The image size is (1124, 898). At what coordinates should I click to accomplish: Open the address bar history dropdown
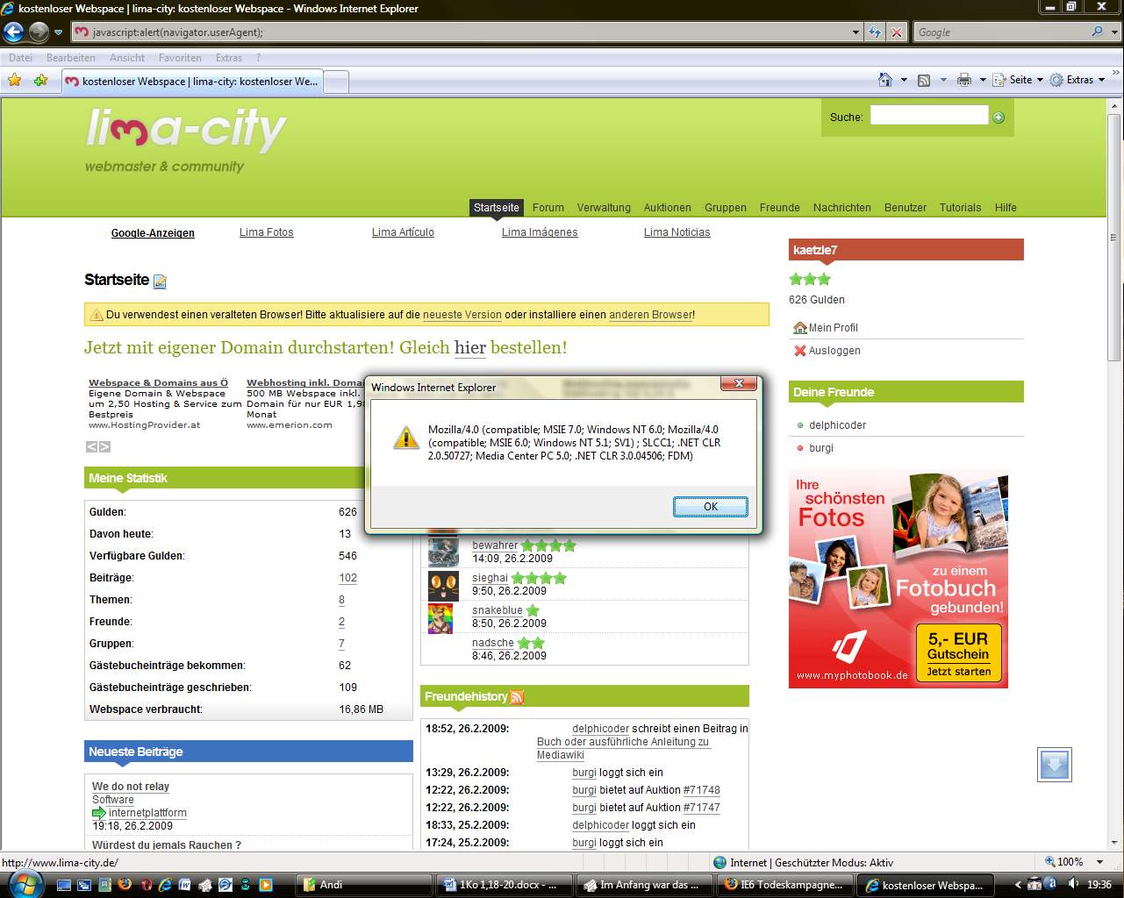[856, 32]
